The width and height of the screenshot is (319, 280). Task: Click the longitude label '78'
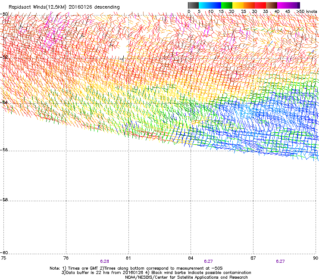pyautogui.click(x=66, y=258)
